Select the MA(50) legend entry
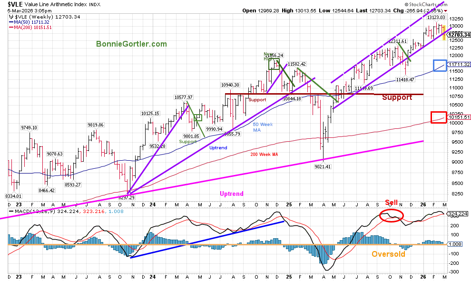 (32, 22)
